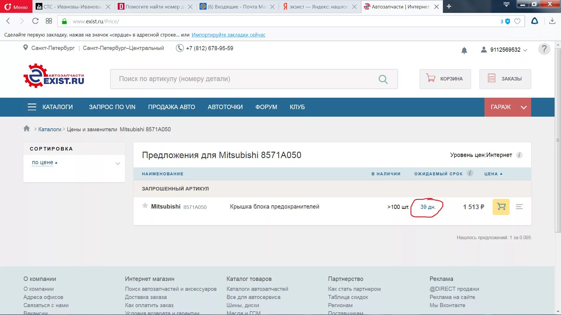Screen dimensions: 561x315
Task: Star the Mitsubishi part as favorite
Action: 145,206
